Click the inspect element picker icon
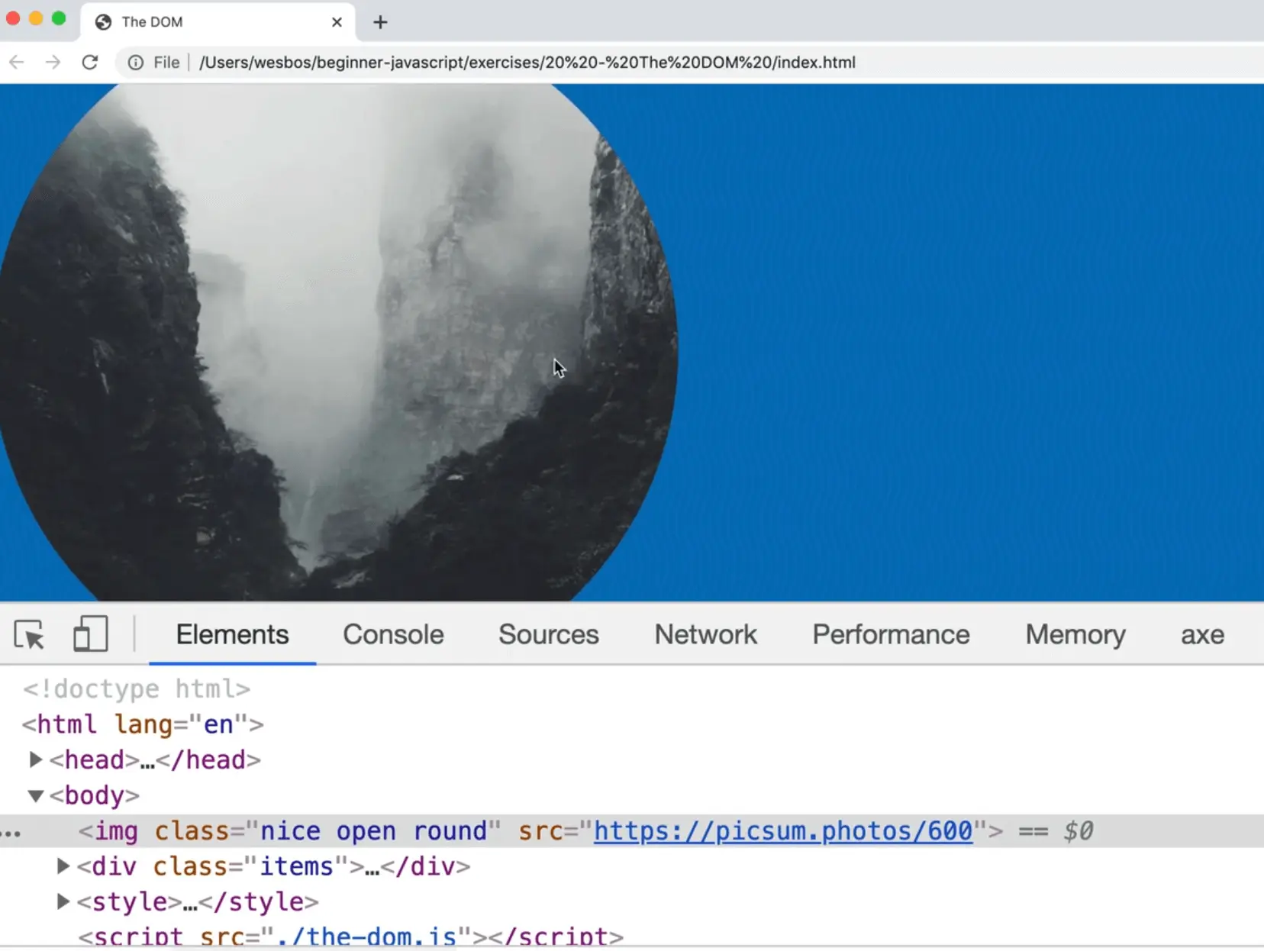Image resolution: width=1264 pixels, height=951 pixels. point(30,635)
